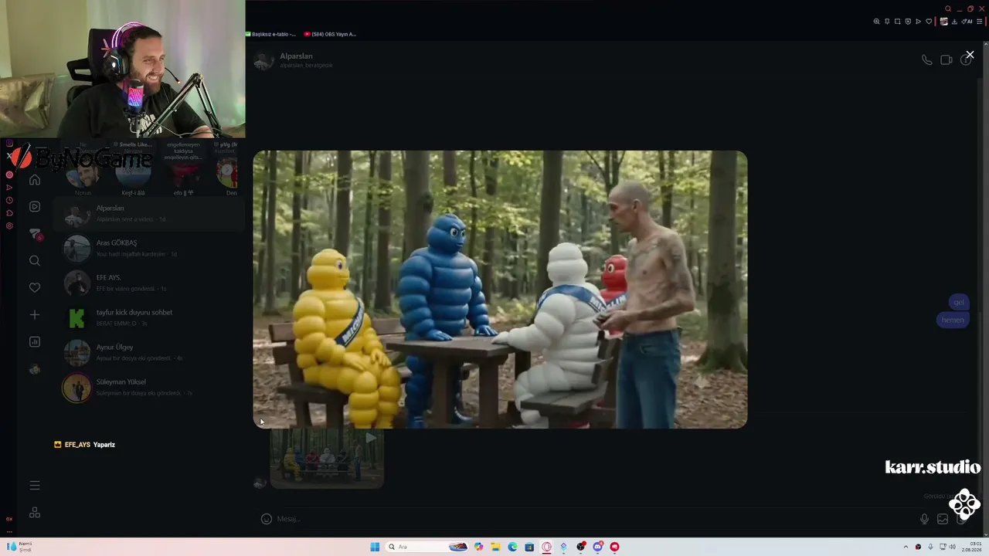Show hidden system tray icons
This screenshot has width=989, height=556.
click(906, 547)
